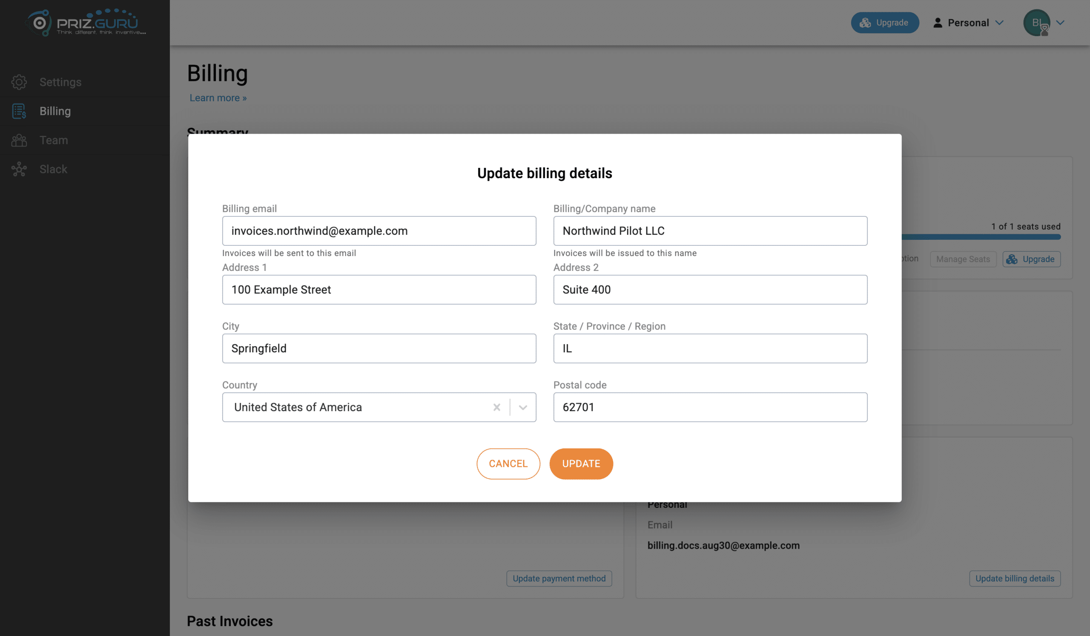Click Update billing details button
This screenshot has height=636, width=1090.
[1015, 578]
